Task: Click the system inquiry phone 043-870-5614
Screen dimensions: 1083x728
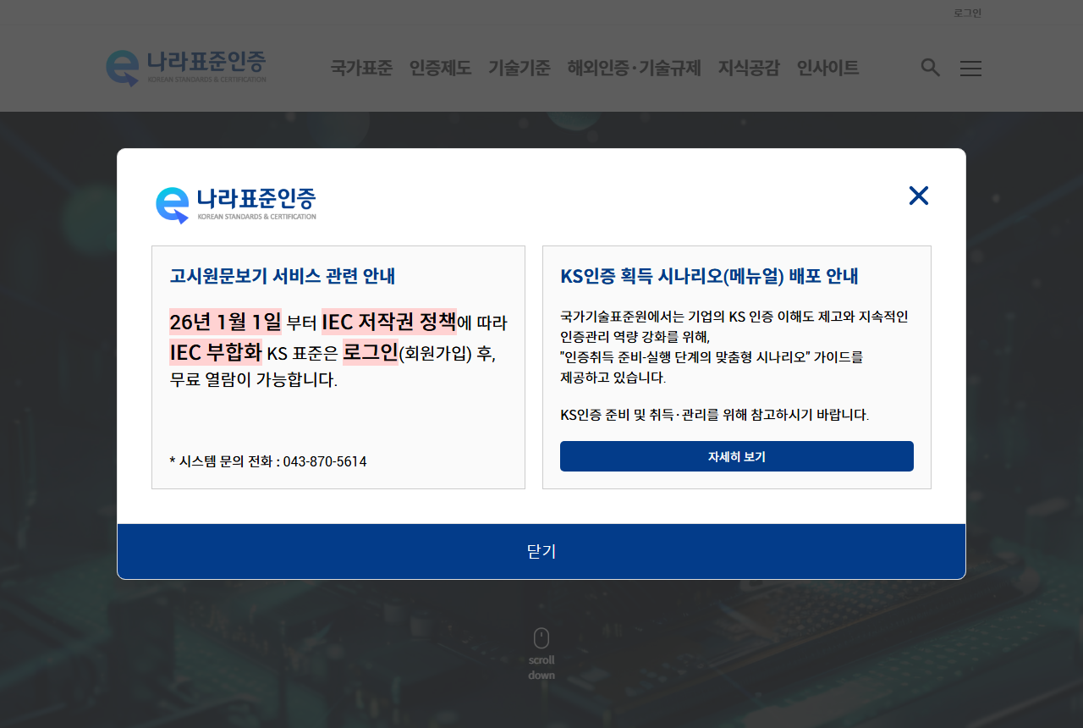Action: (325, 461)
